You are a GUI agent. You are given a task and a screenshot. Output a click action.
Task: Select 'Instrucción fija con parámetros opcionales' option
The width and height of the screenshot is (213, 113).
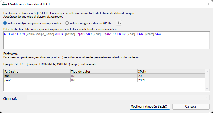click(x=5, y=23)
